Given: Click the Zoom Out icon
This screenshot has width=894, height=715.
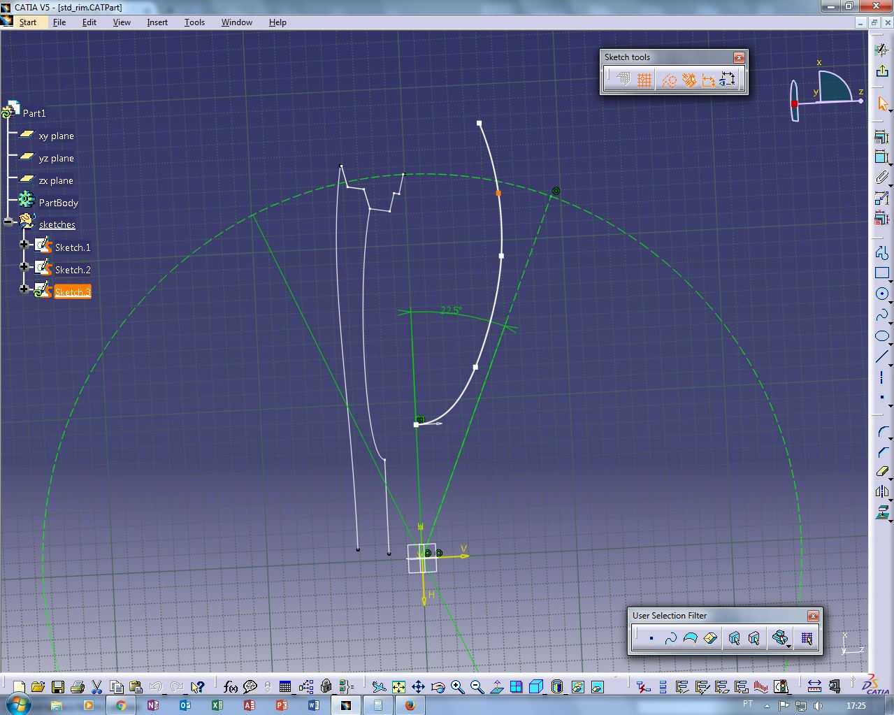Looking at the screenshot, I should [477, 687].
